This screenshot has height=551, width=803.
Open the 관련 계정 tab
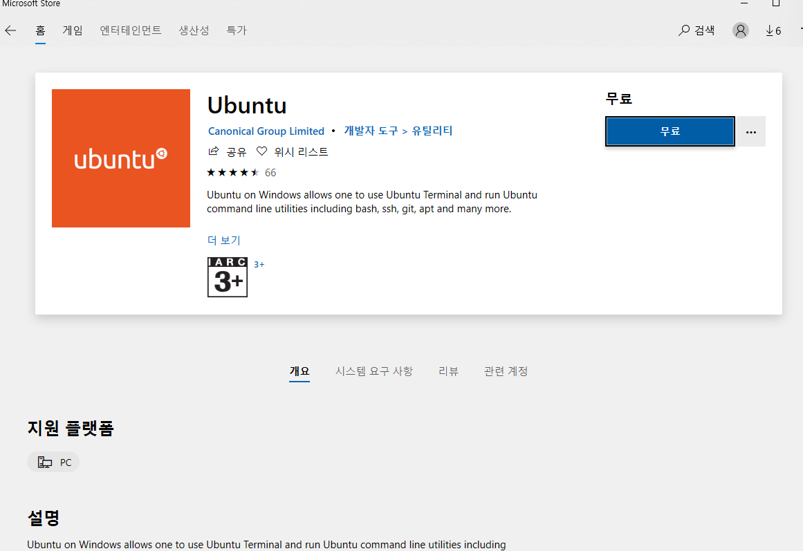coord(506,371)
